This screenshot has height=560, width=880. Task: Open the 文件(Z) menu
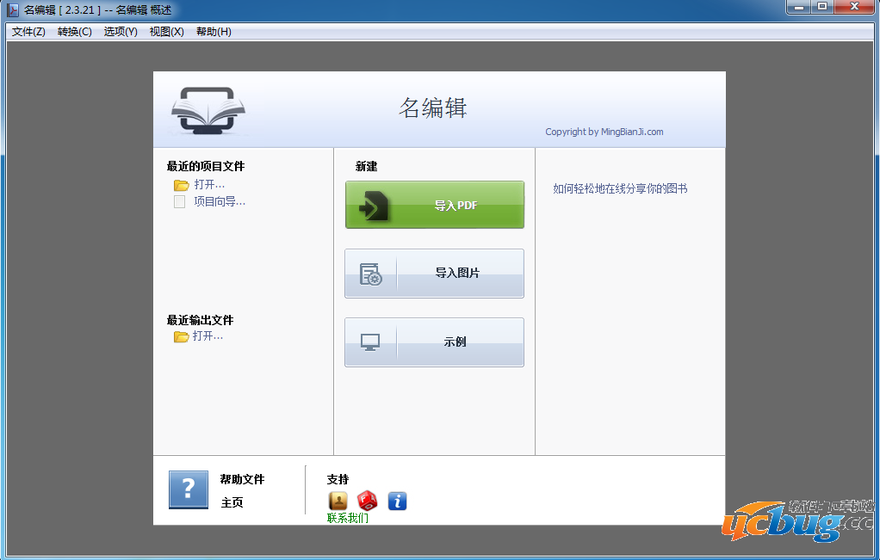tap(28, 32)
